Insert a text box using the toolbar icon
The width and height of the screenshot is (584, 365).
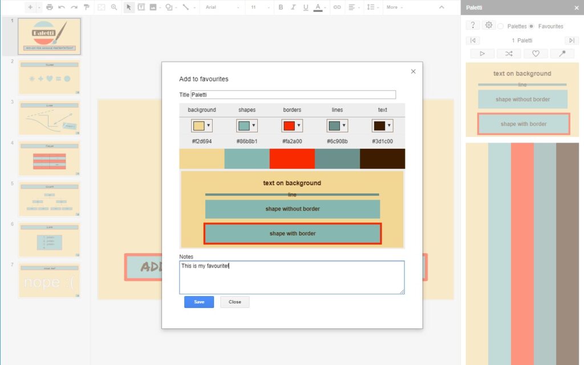141,7
